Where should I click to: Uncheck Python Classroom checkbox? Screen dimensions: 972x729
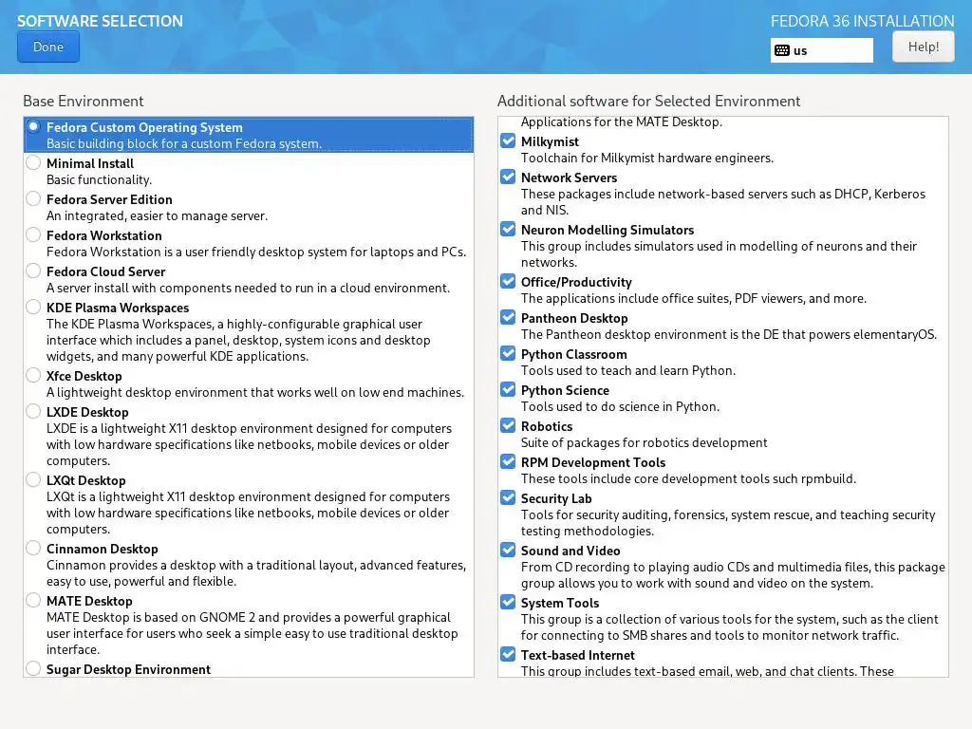508,353
